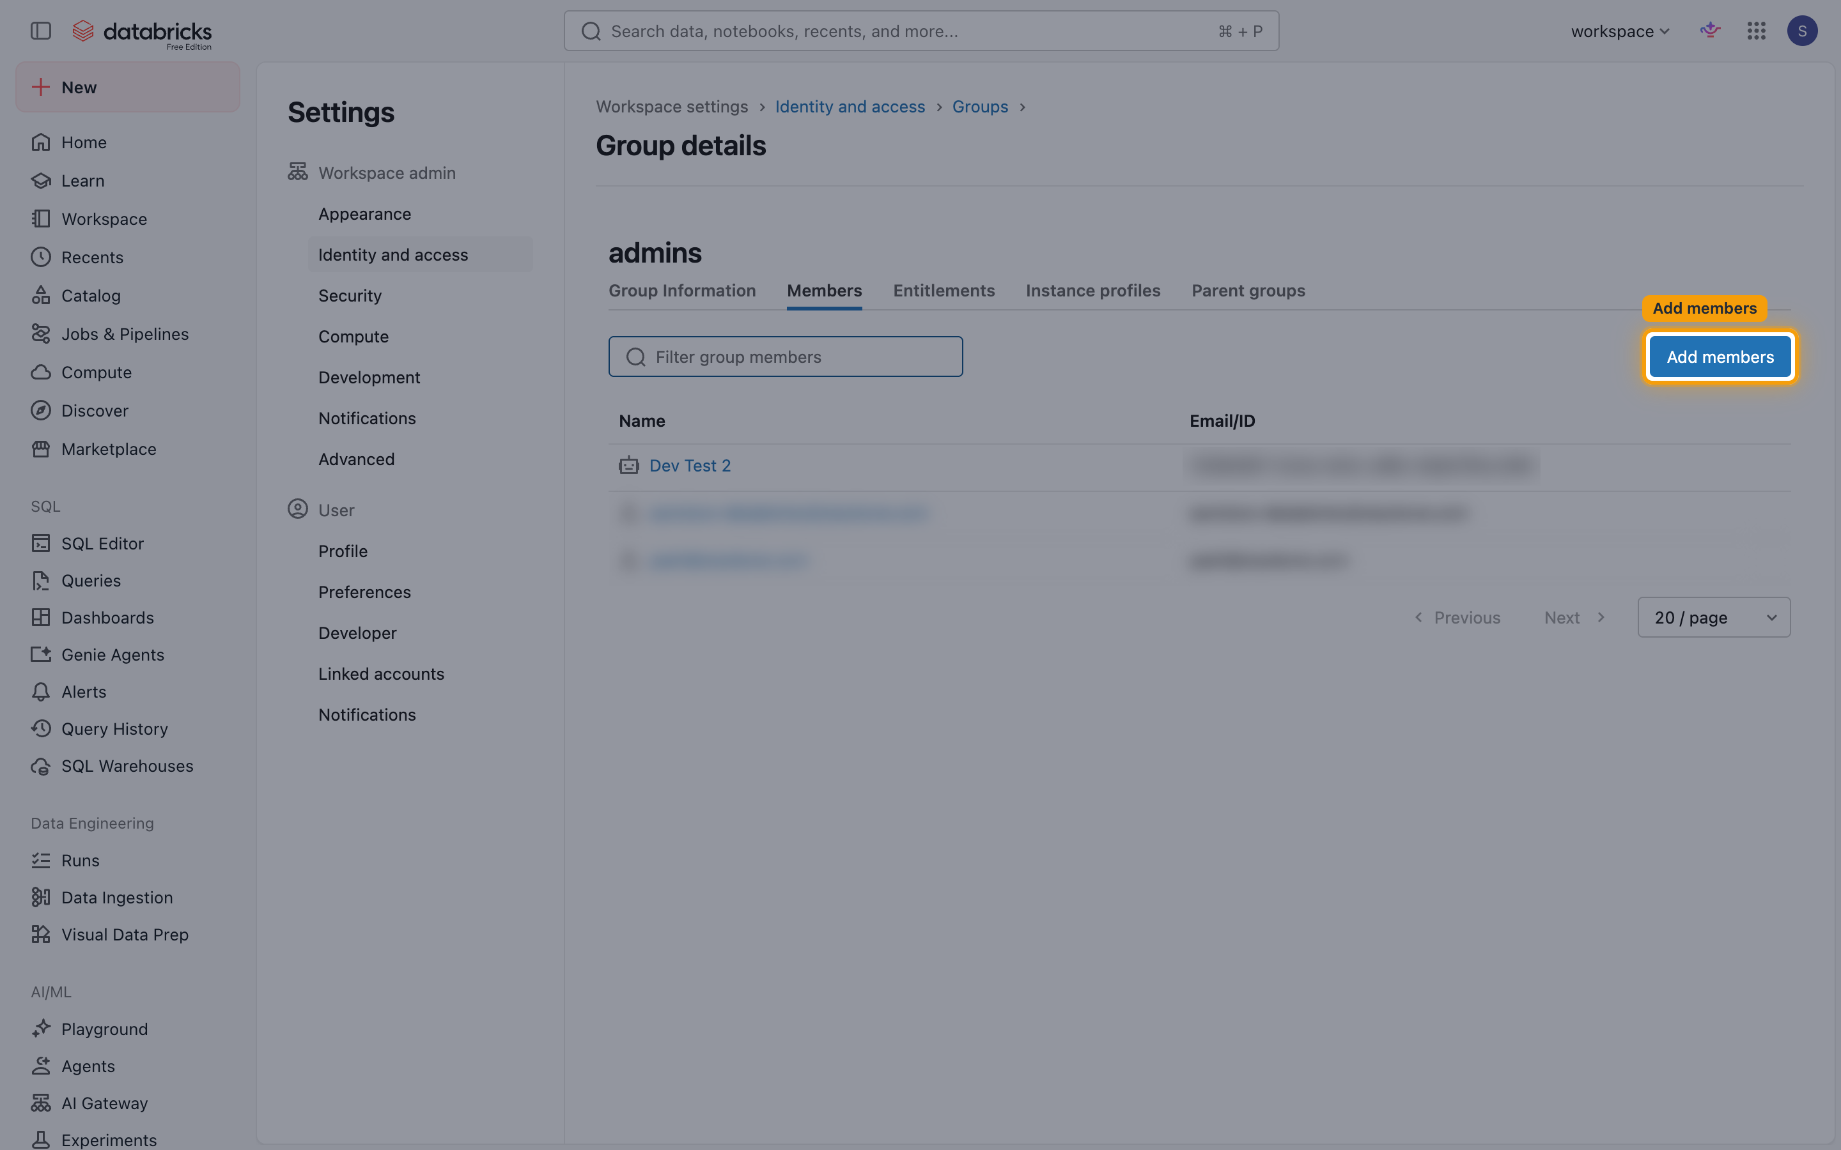
Task: Select the Members tab
Action: point(825,291)
